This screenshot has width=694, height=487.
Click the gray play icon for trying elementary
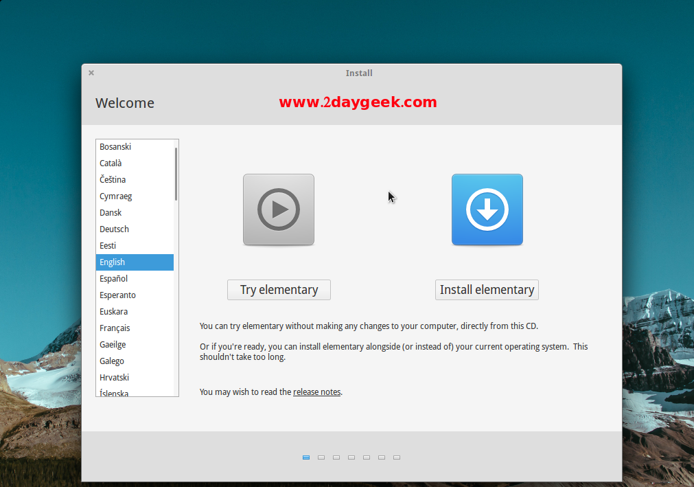[278, 209]
